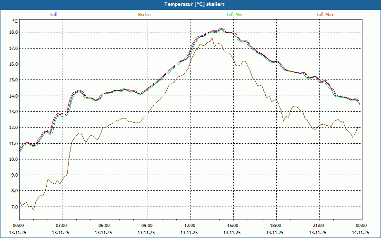Click the chart title 'Temperatur [°C] skaliert'
381x238 pixels.
(x=190, y=4)
